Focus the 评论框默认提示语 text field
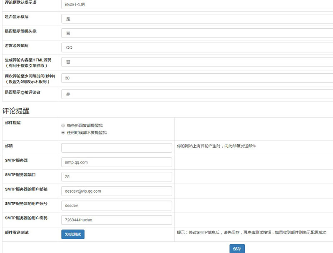The image size is (333, 253). 197,5
